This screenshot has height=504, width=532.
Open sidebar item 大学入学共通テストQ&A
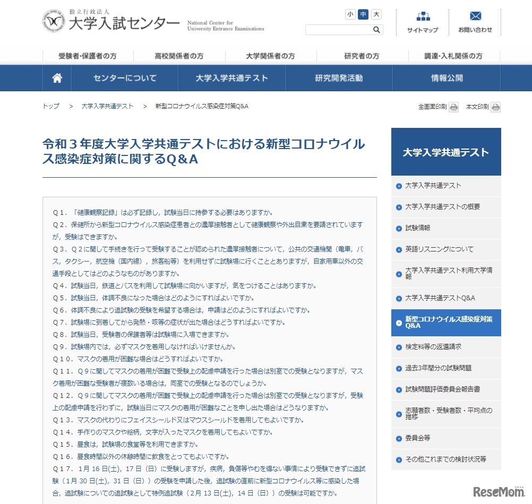(x=446, y=298)
